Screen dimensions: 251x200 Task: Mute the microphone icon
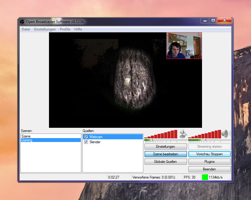click(x=183, y=134)
